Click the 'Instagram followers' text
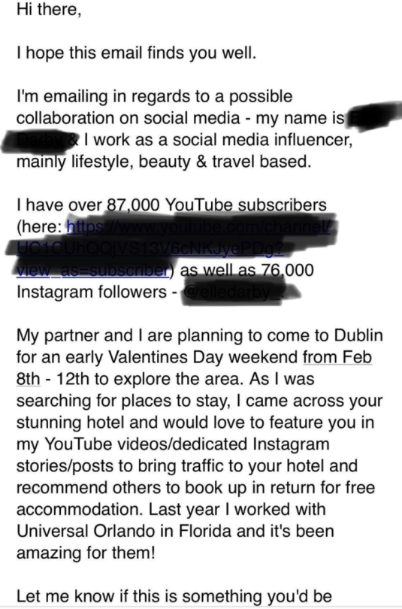 click(x=91, y=292)
